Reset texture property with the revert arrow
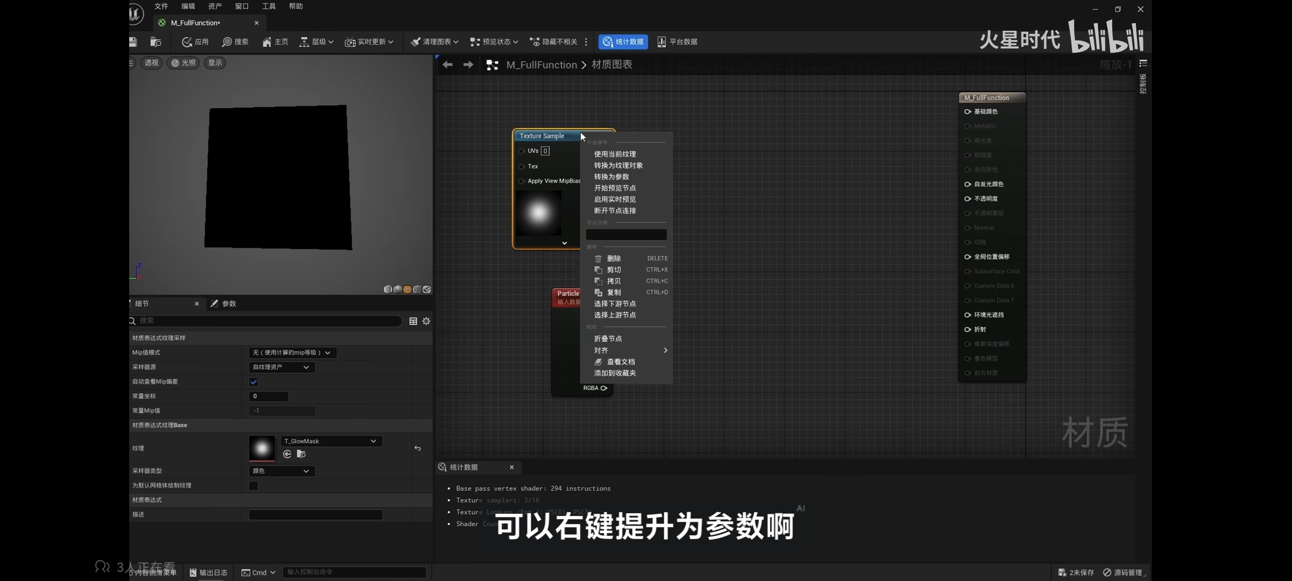This screenshot has width=1292, height=581. pyautogui.click(x=418, y=448)
